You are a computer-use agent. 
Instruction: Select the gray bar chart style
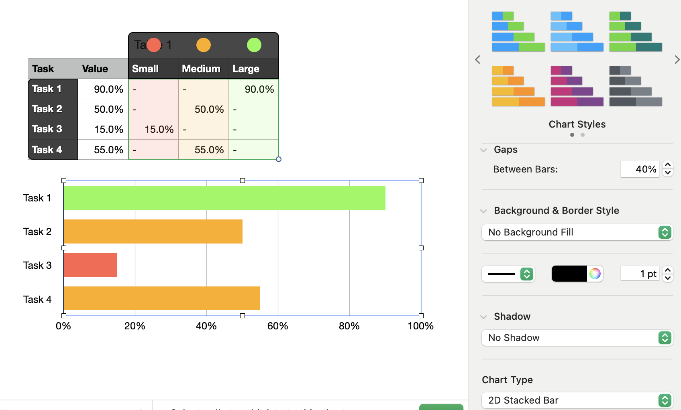pos(635,85)
